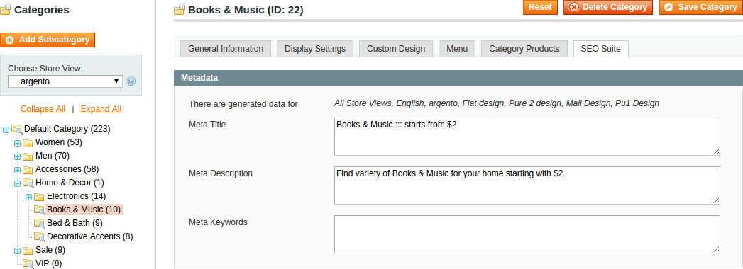Screen dimensions: 743x269
Task: Click the Bed & Bath folder icon
Action: click(x=39, y=223)
